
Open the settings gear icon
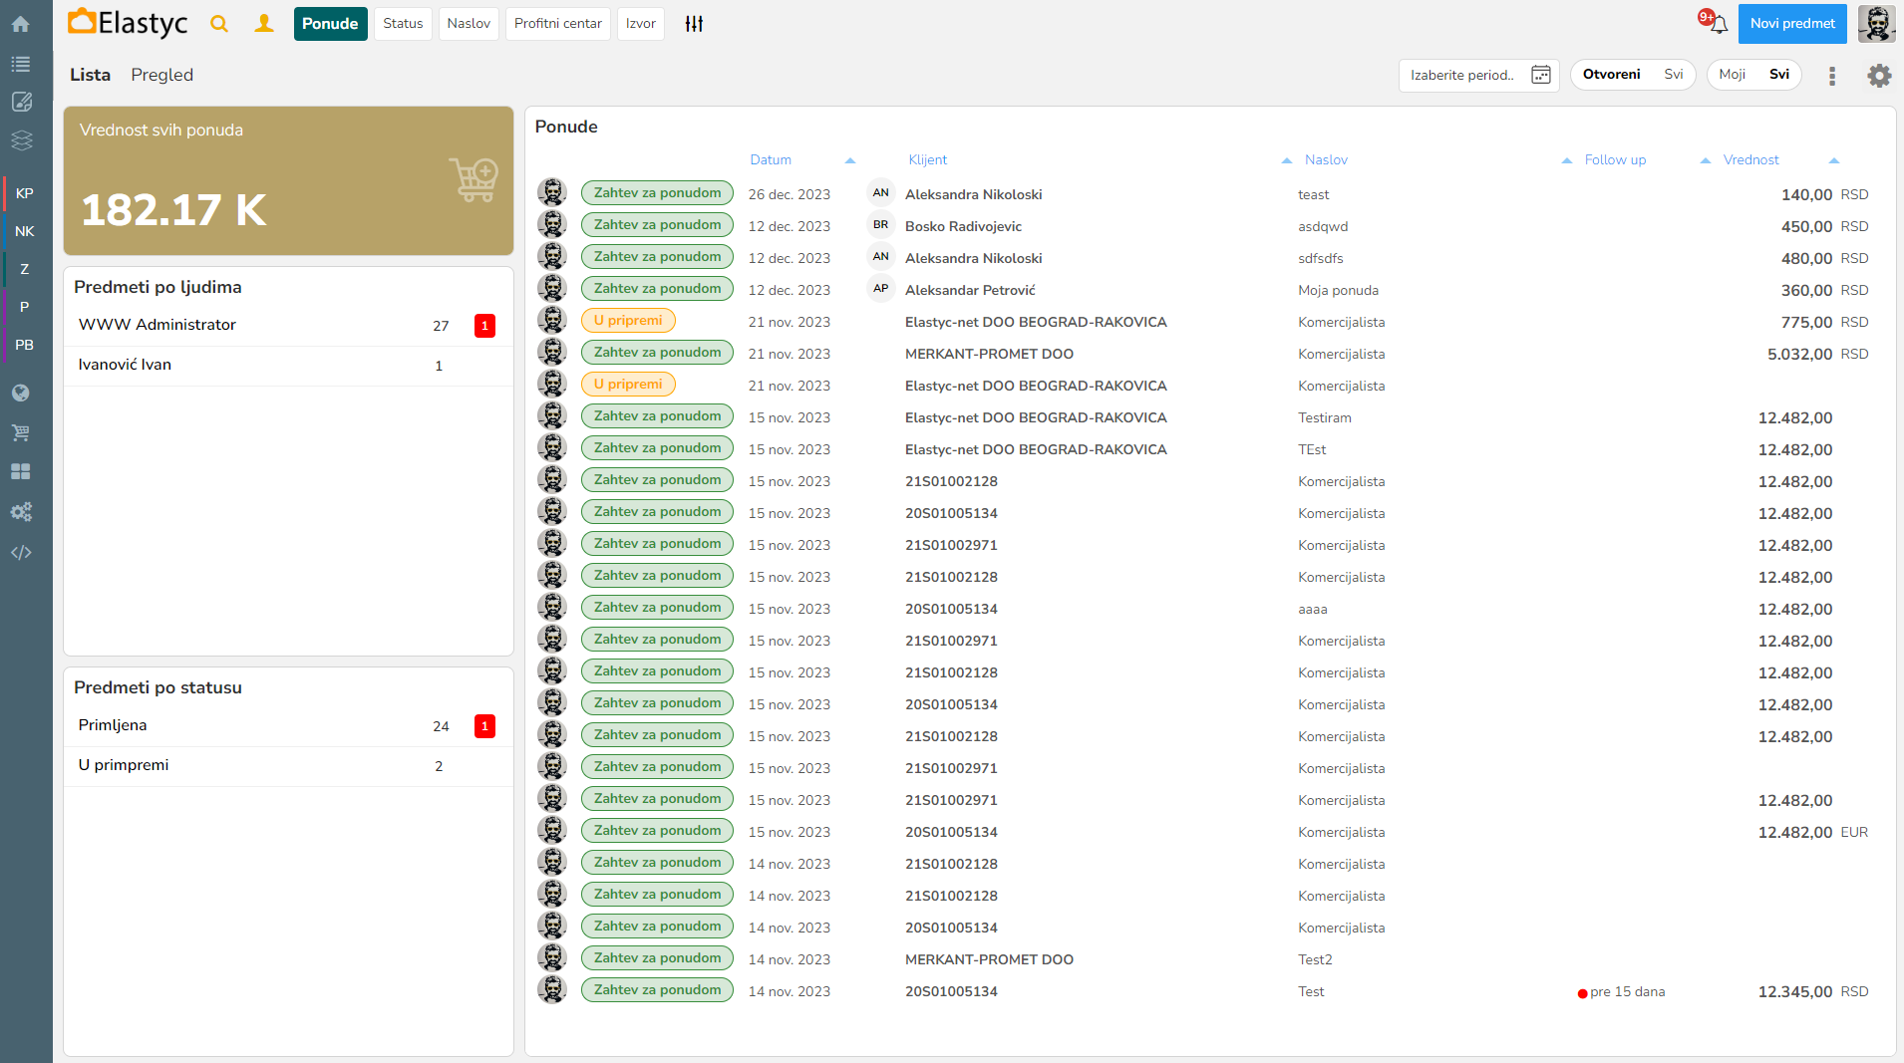tap(1879, 76)
